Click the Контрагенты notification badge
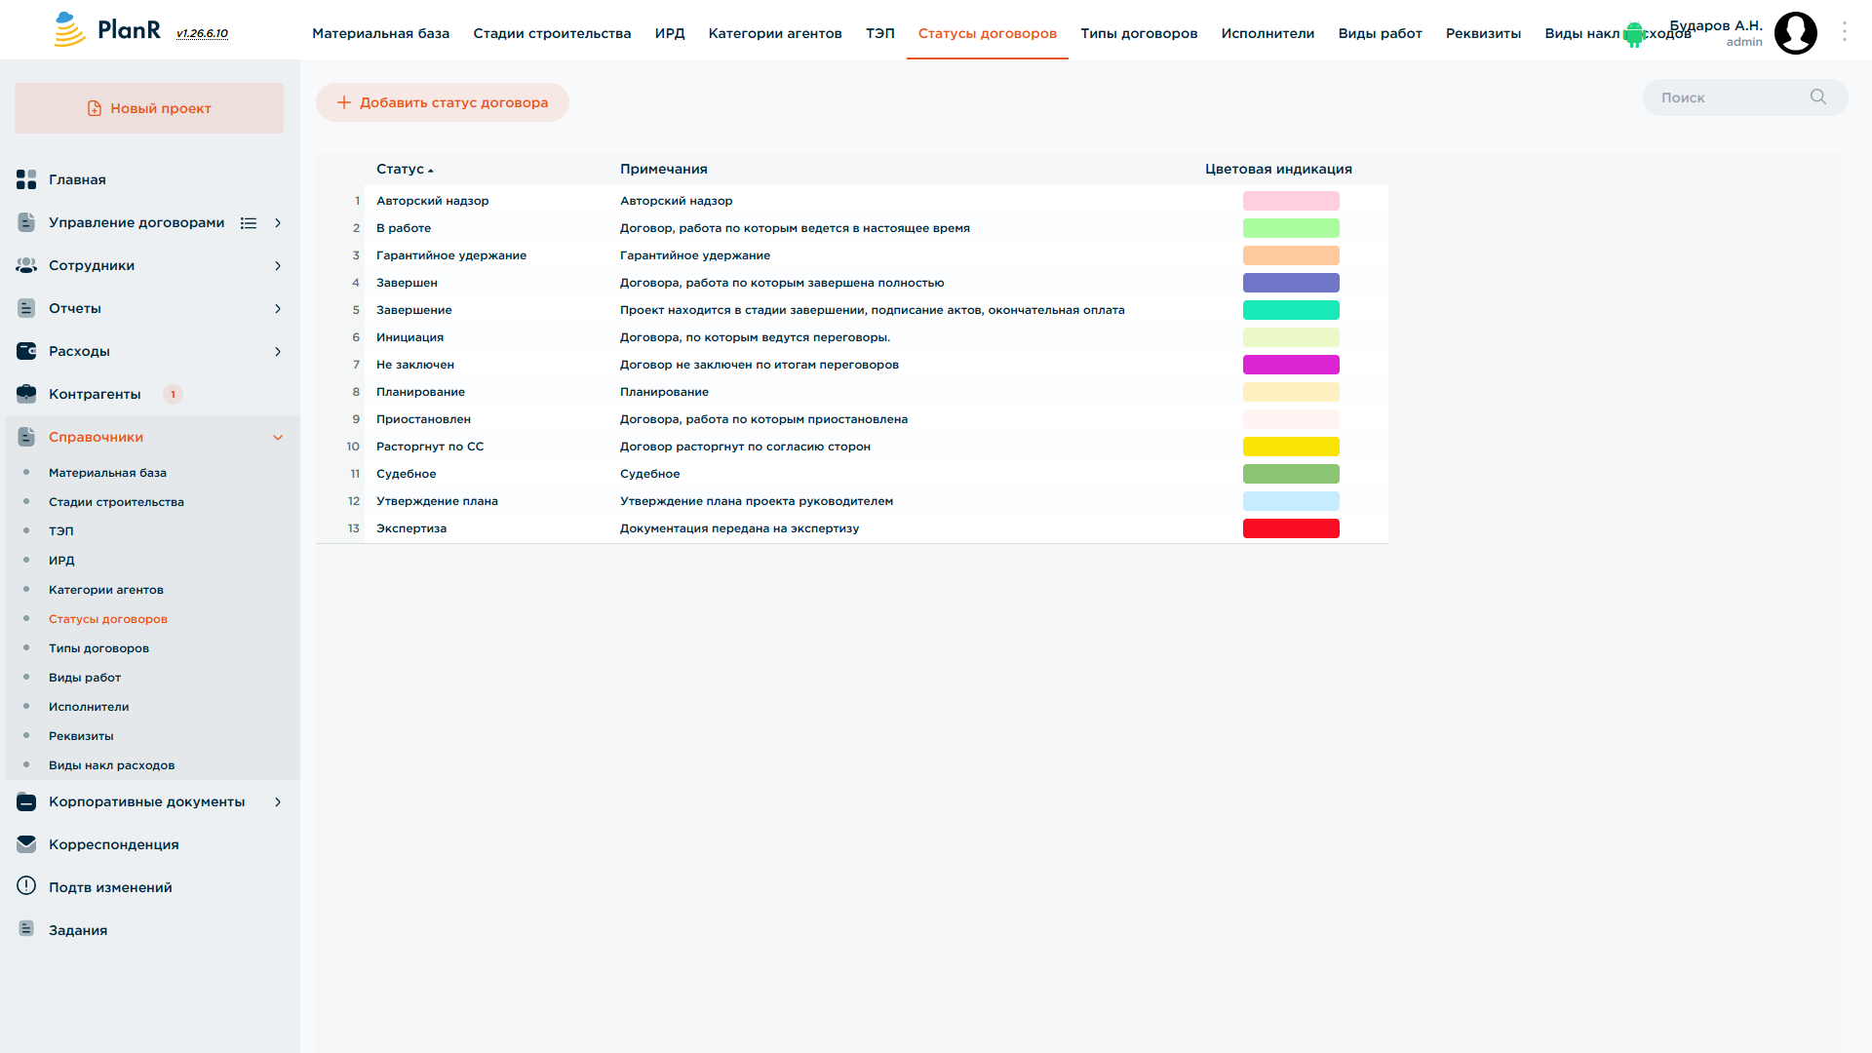This screenshot has width=1872, height=1053. coord(173,394)
